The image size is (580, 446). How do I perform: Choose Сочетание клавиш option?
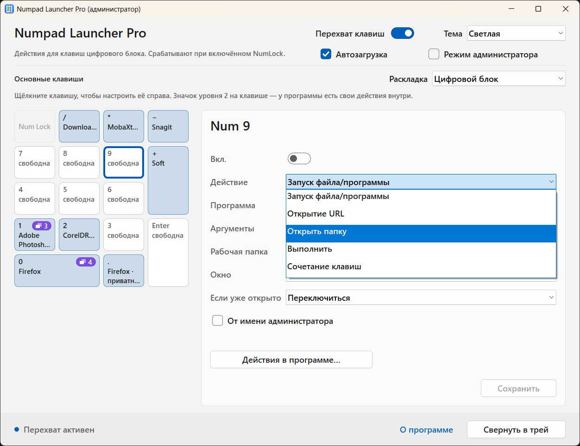click(421, 266)
